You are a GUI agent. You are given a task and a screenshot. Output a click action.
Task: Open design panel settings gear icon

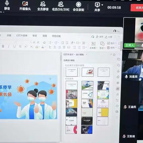[114, 55]
